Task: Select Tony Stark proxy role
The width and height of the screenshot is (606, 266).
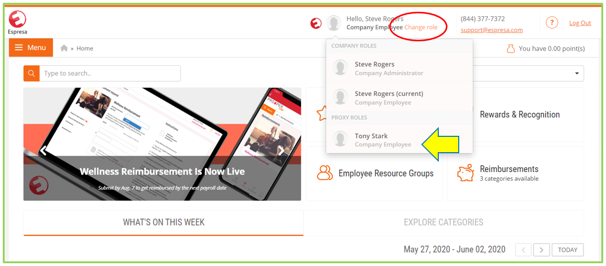Action: click(x=399, y=140)
